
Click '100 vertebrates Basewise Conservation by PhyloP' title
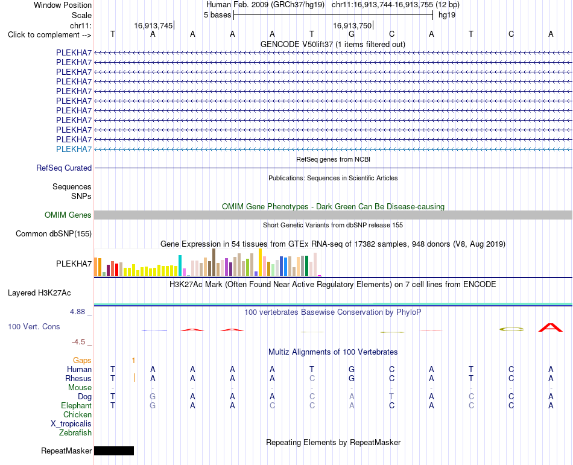[333, 312]
